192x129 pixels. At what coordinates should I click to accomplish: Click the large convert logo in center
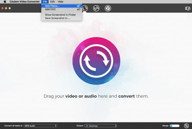(96, 61)
